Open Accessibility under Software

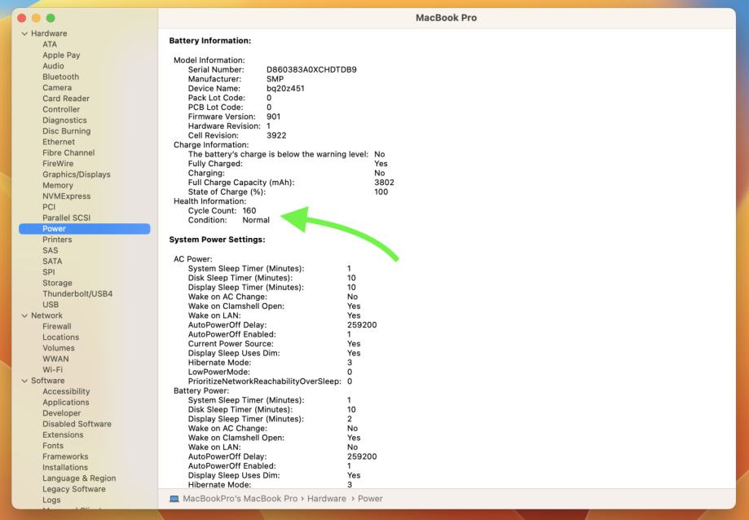tap(66, 391)
